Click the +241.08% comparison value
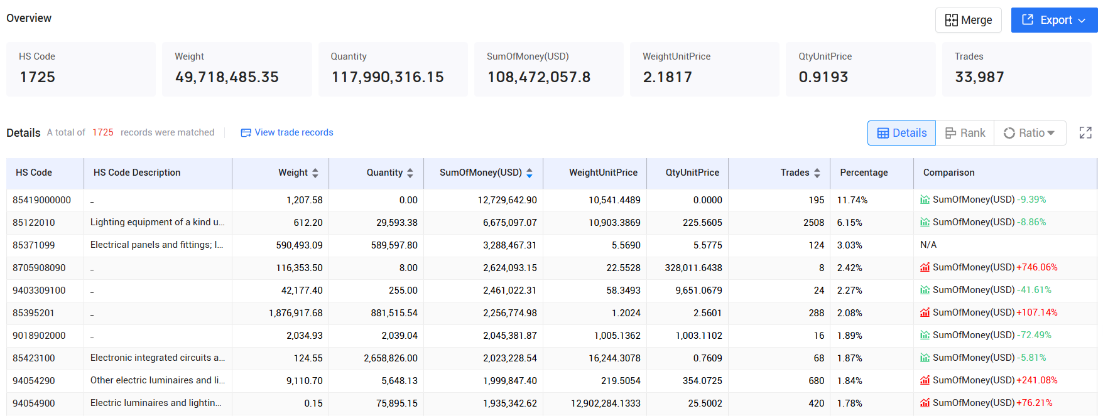 click(x=1037, y=380)
